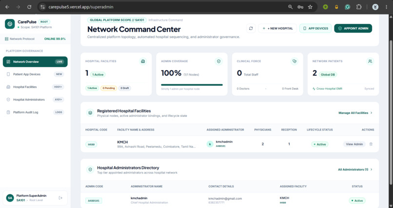Viewport: 393px width, 208px height.
Task: Reload the page with browser reload icon
Action: click(29, 7)
